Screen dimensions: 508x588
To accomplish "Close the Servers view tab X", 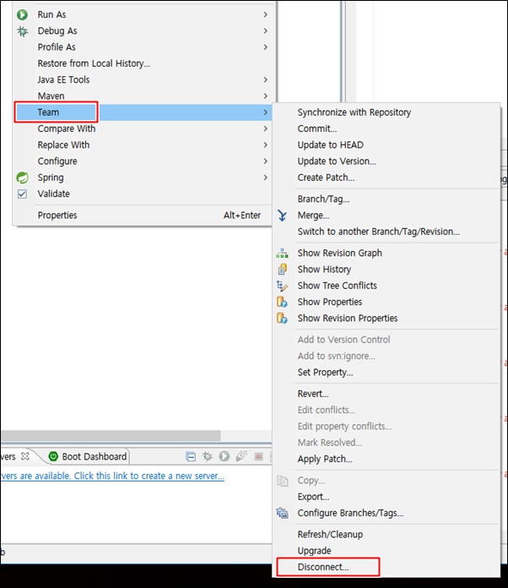I will (25, 456).
